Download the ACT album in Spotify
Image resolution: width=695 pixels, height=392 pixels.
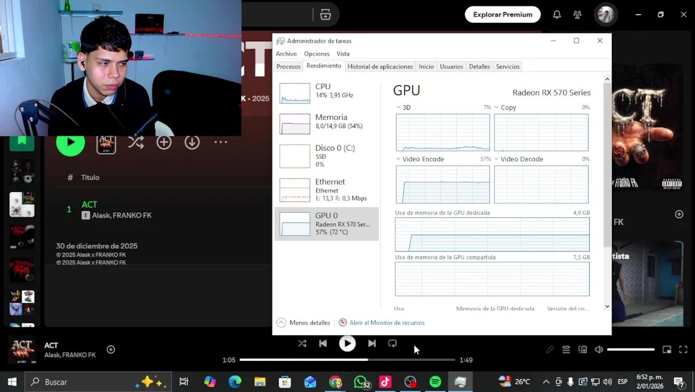pyautogui.click(x=192, y=142)
